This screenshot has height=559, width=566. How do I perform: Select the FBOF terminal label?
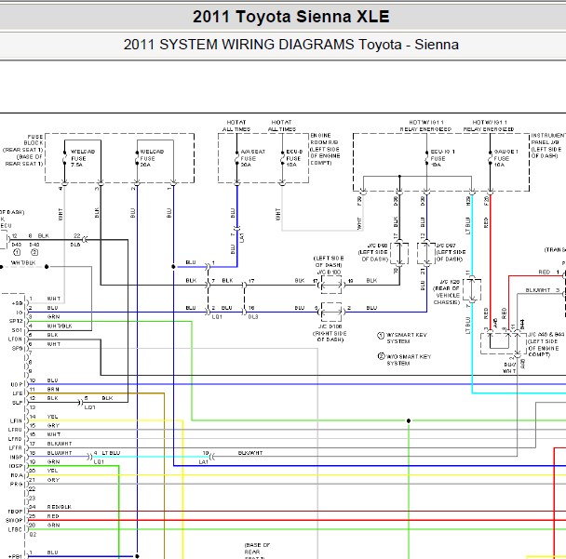point(15,512)
